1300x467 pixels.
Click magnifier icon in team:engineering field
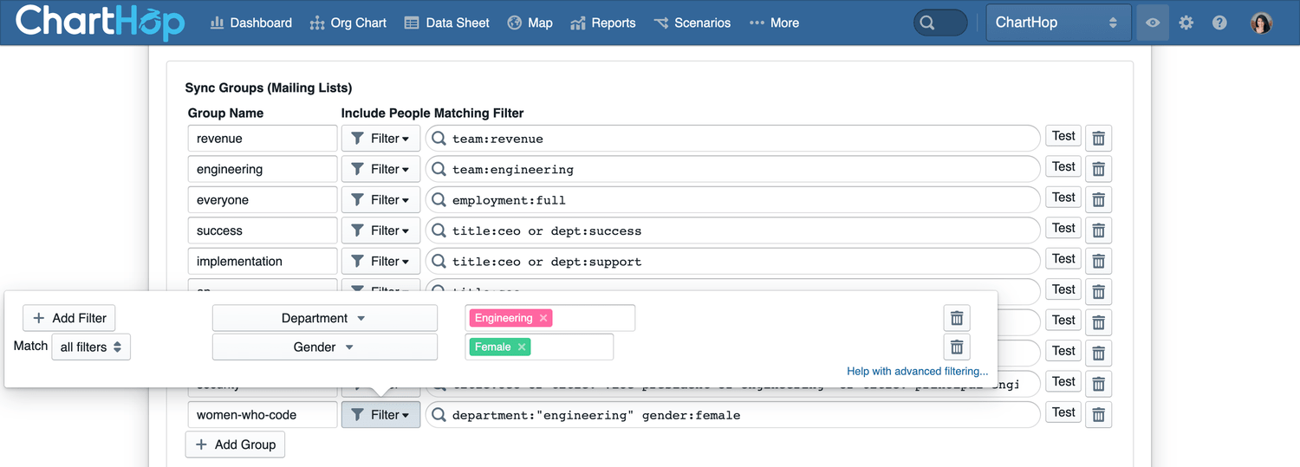coord(439,169)
